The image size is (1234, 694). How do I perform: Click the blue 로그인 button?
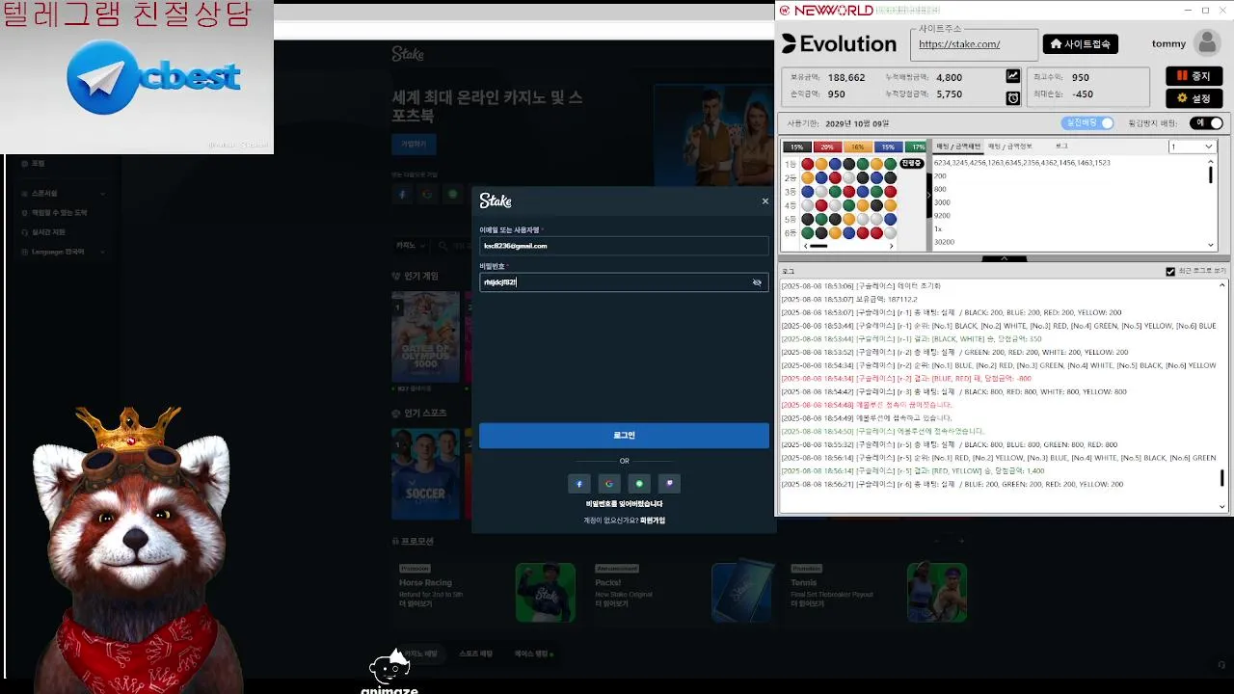point(624,436)
